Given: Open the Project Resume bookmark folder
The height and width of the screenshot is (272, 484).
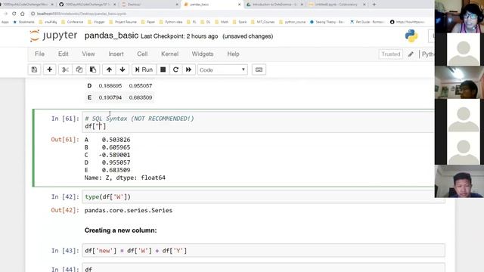Looking at the screenshot, I should [123, 22].
